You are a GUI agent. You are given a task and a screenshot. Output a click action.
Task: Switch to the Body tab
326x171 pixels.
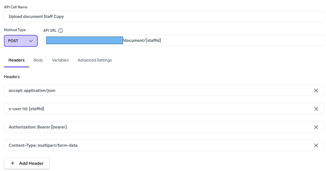pyautogui.click(x=38, y=60)
